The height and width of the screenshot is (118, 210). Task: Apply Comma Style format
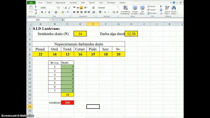[109, 12]
